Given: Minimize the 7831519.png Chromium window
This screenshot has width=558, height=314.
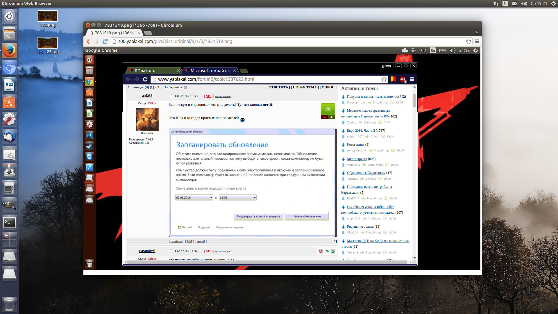Looking at the screenshot, I should point(94,25).
